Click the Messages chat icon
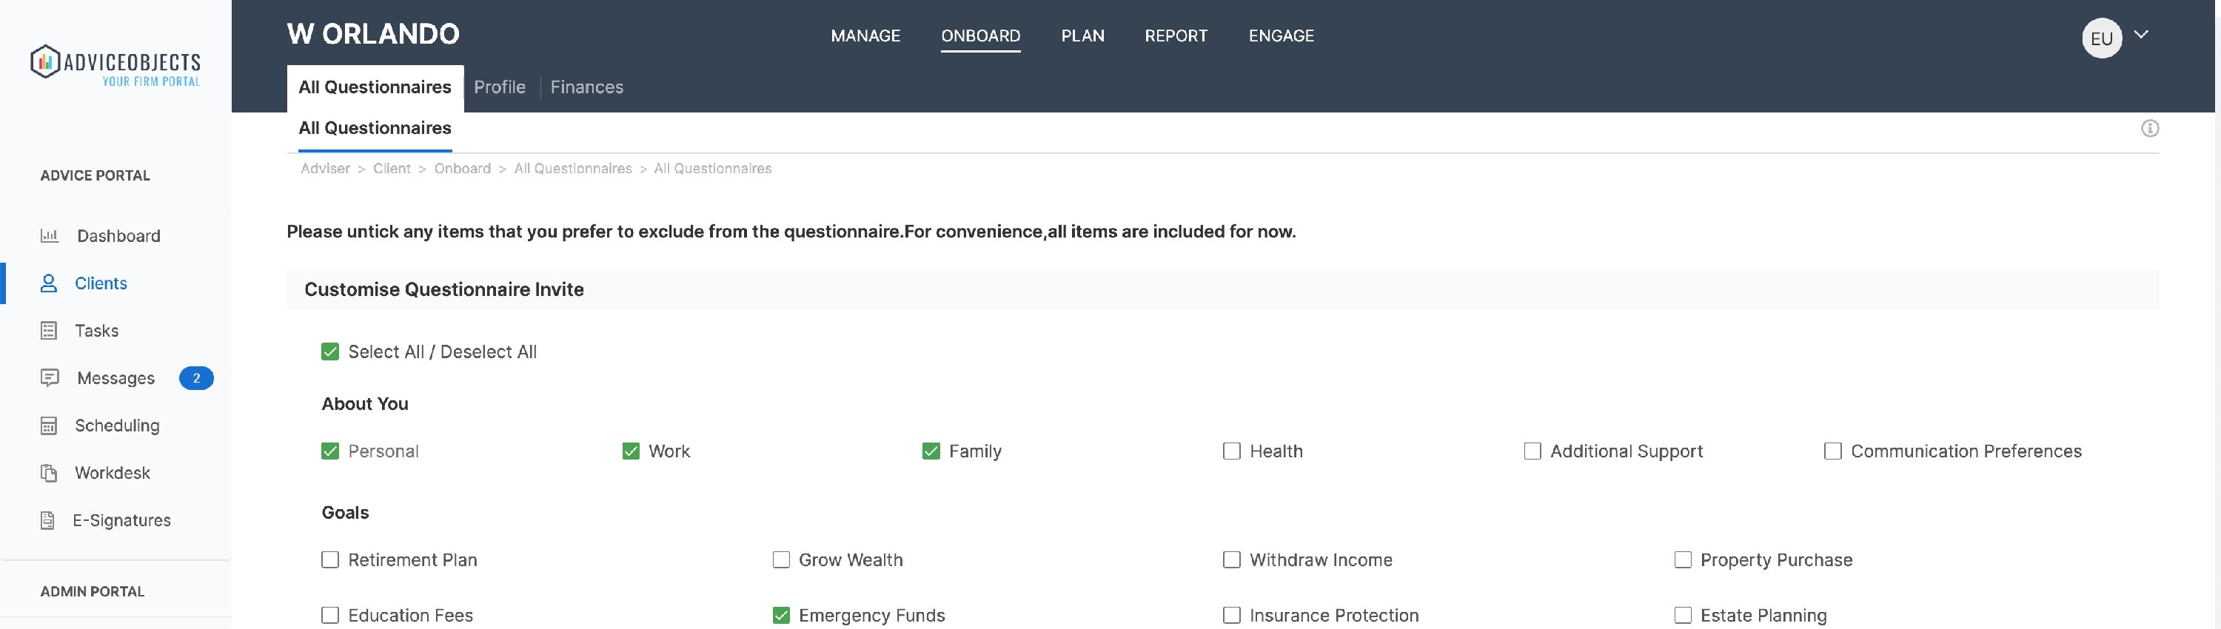Viewport: 2221px width, 629px height. pos(49,377)
